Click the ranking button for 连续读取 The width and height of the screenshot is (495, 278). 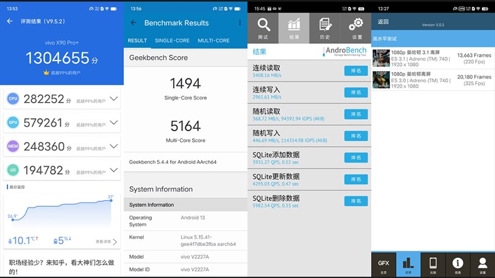[x=356, y=70]
